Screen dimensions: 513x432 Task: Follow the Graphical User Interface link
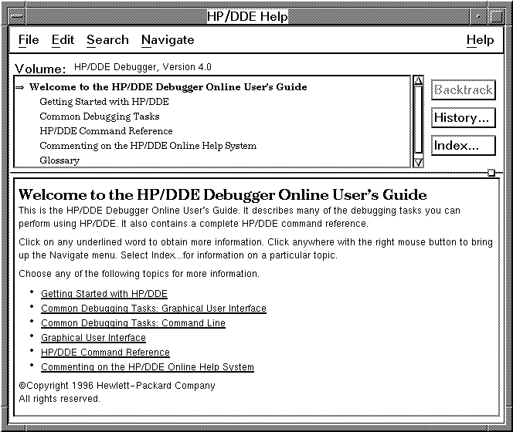coord(93,338)
